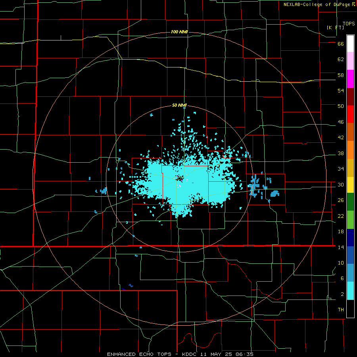This screenshot has width=357, height=357.
Task: Click the '66' legend value
Action: 341,44
